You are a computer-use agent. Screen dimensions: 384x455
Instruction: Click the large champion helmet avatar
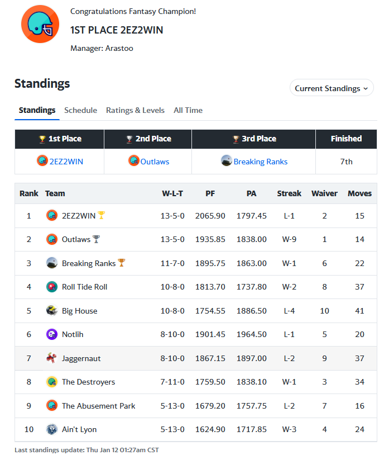click(x=40, y=24)
